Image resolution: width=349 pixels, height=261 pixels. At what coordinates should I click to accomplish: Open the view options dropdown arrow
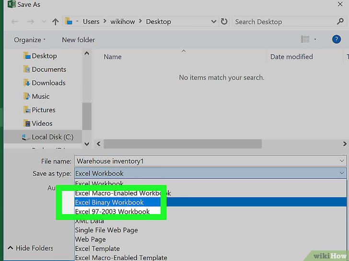point(315,39)
